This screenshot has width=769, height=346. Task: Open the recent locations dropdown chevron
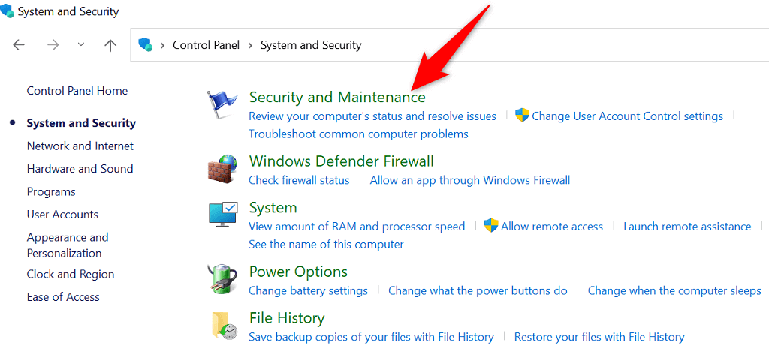81,45
